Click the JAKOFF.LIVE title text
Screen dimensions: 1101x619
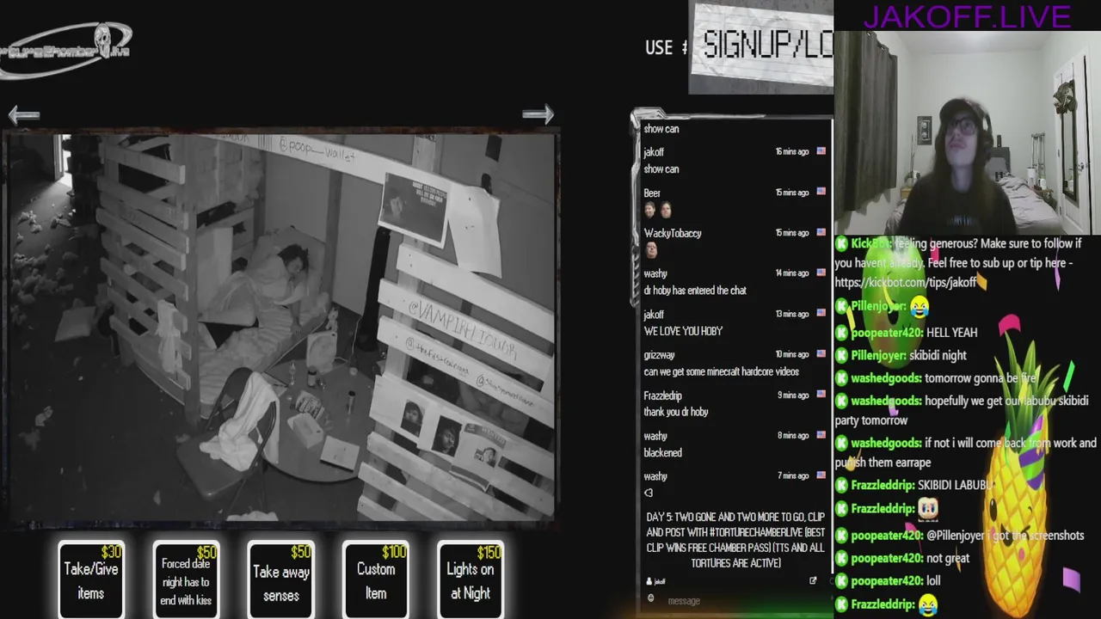click(967, 16)
